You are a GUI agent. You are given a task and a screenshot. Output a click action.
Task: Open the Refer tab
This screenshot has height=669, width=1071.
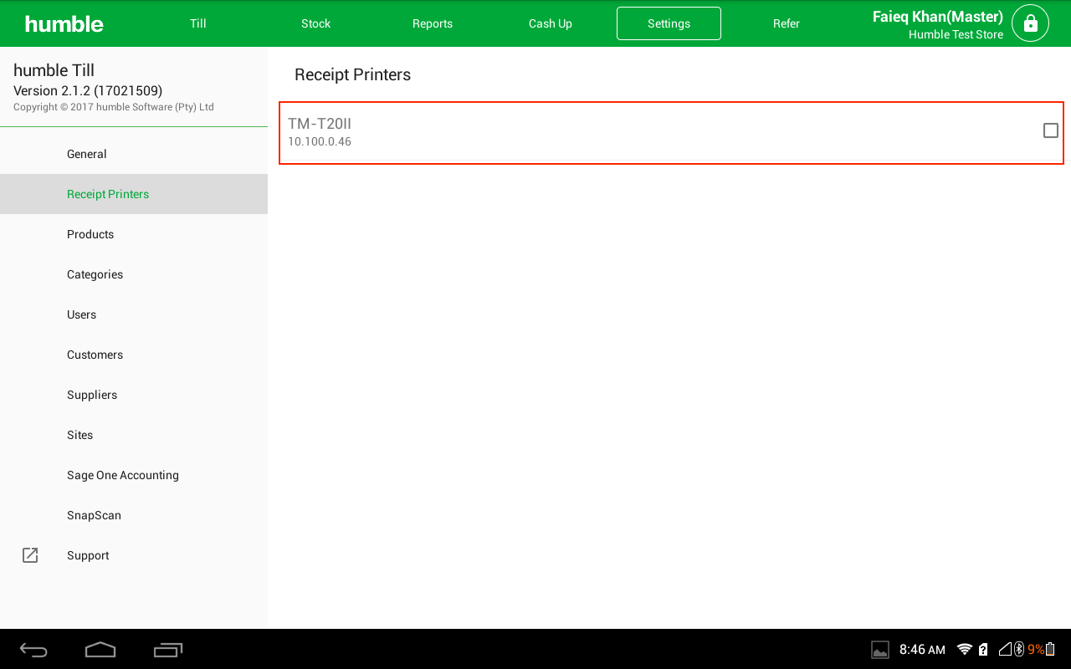[787, 23]
